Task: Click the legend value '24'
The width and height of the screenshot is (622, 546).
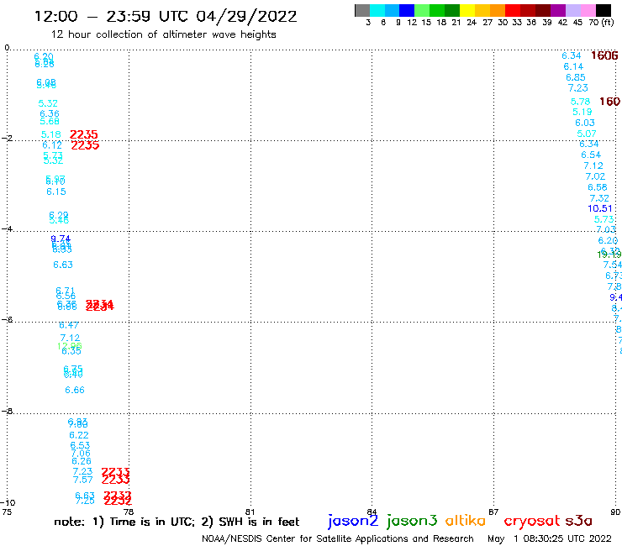Action: pyautogui.click(x=472, y=22)
